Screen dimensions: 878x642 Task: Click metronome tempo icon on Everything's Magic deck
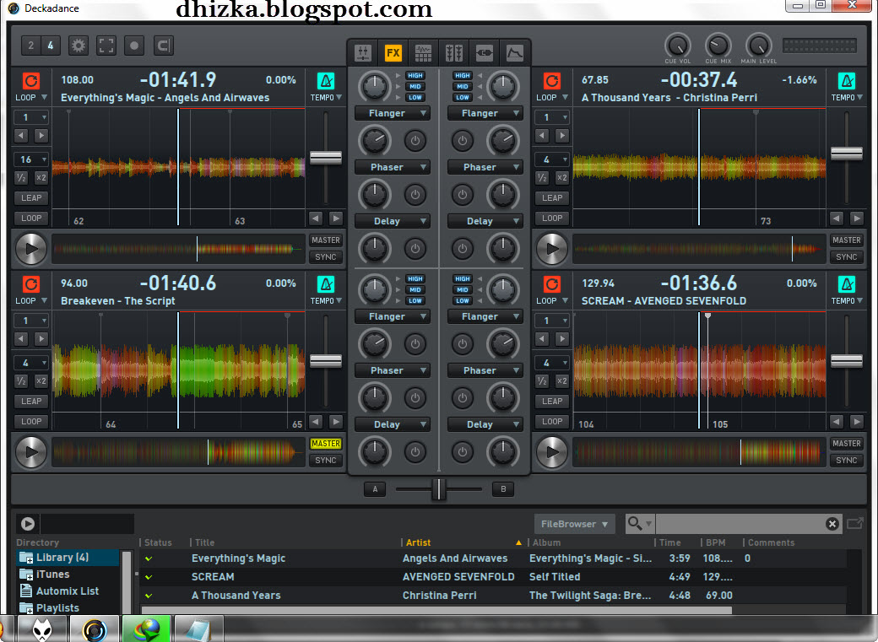[x=325, y=81]
